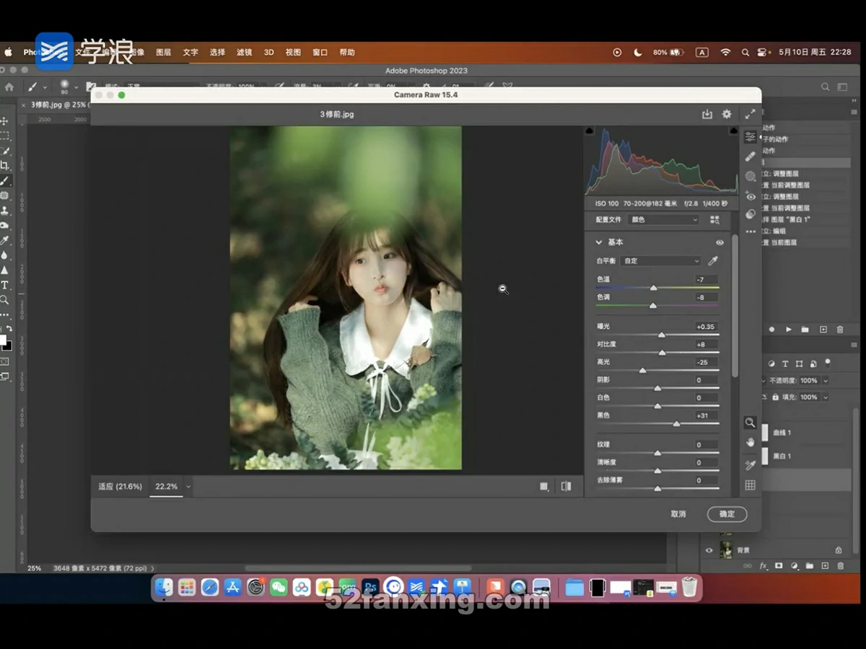Screen dimensions: 866x649
Task: Open the 白平衡 white balance dropdown
Action: click(x=660, y=261)
